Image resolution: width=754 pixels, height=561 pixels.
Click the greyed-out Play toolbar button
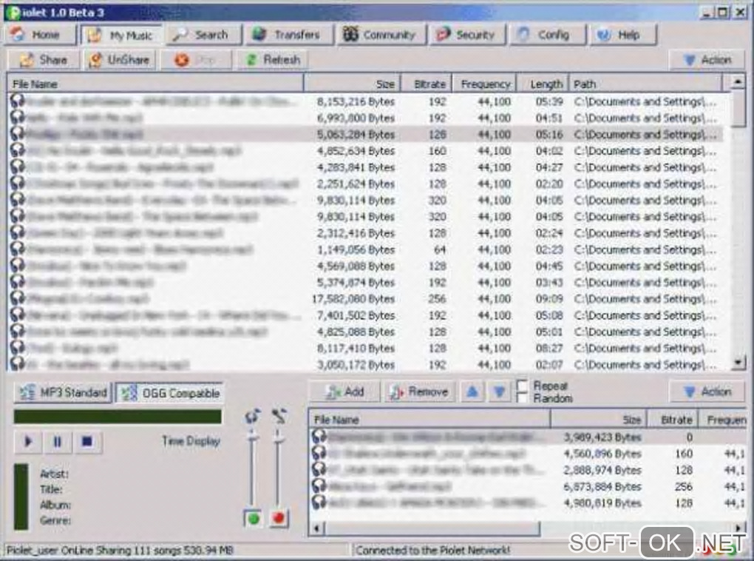[196, 60]
